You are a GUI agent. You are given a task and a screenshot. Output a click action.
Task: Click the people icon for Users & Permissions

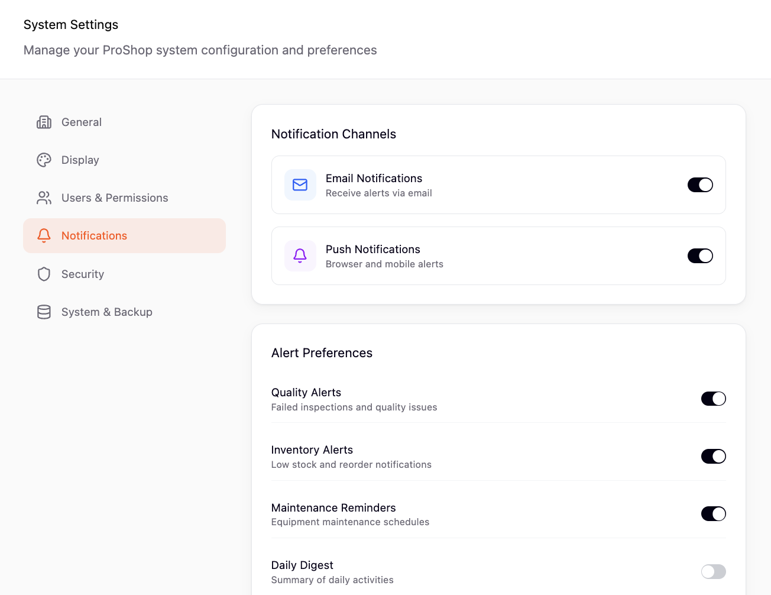point(44,198)
